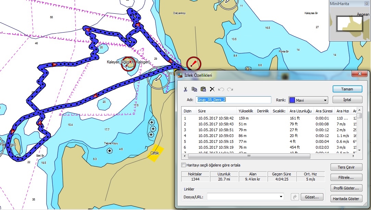Cut selection with the scissors icon
This screenshot has width=371, height=210.
point(186,89)
